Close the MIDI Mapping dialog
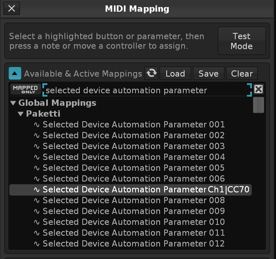Image resolution: width=276 pixels, height=259 pixels. (x=12, y=8)
